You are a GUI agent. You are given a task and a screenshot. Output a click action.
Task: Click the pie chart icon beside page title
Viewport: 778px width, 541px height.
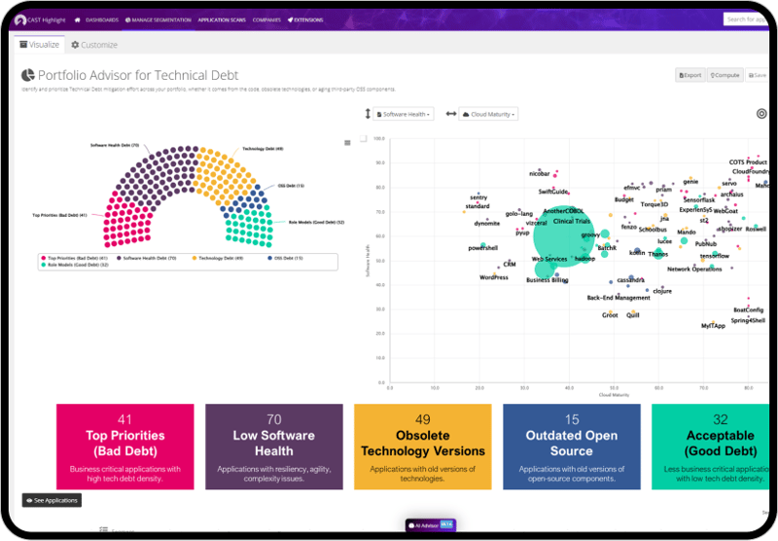[x=28, y=76]
